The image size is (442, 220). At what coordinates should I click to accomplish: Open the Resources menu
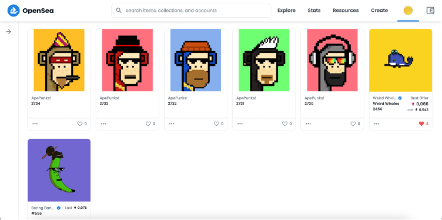[x=346, y=11]
